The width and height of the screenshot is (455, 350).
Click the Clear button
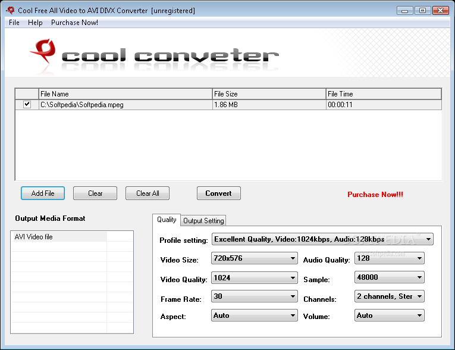pyautogui.click(x=95, y=193)
